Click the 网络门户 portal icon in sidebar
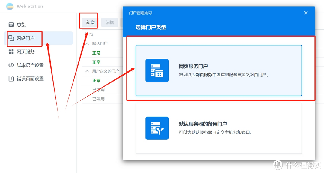 [12, 38]
